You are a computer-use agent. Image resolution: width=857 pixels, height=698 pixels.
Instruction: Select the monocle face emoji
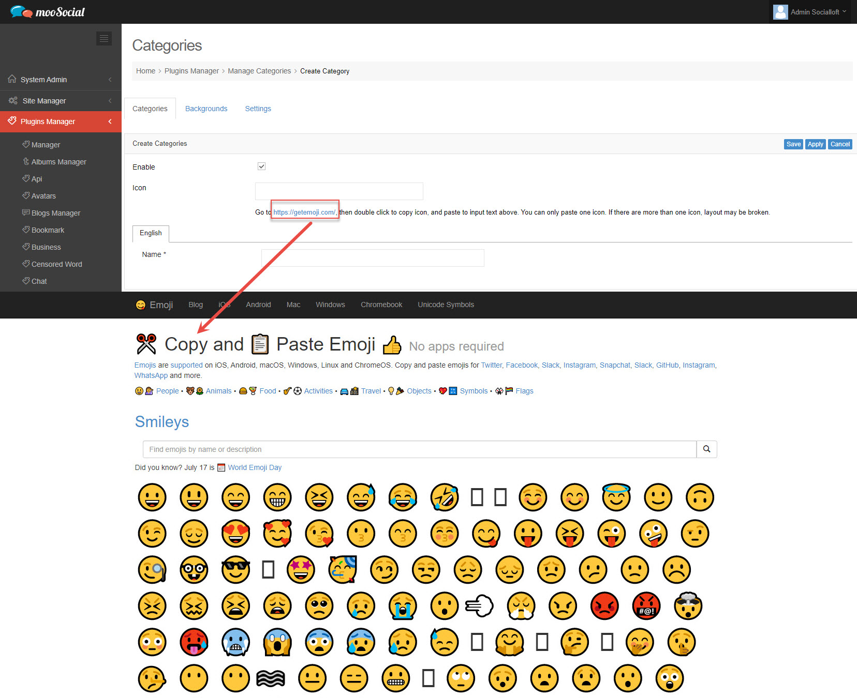tap(152, 570)
